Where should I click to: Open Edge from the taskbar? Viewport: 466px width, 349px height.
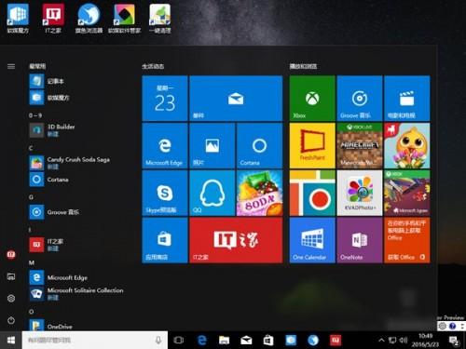(202, 340)
